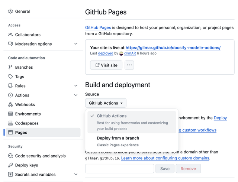Click the Codespaces icon
This screenshot has height=182, width=238.
pos(10,123)
